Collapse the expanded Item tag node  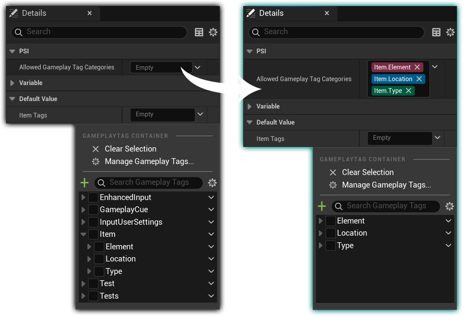[x=83, y=234]
